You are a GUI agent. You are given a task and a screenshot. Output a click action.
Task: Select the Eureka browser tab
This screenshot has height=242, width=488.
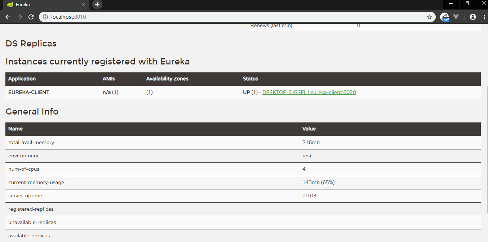[x=43, y=5]
